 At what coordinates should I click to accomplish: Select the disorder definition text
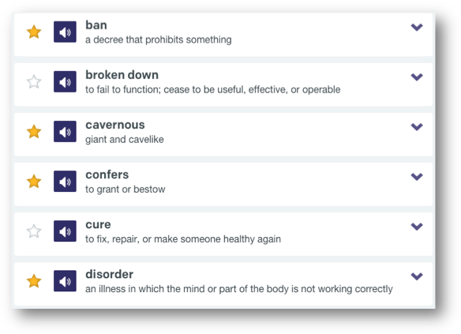tap(238, 289)
